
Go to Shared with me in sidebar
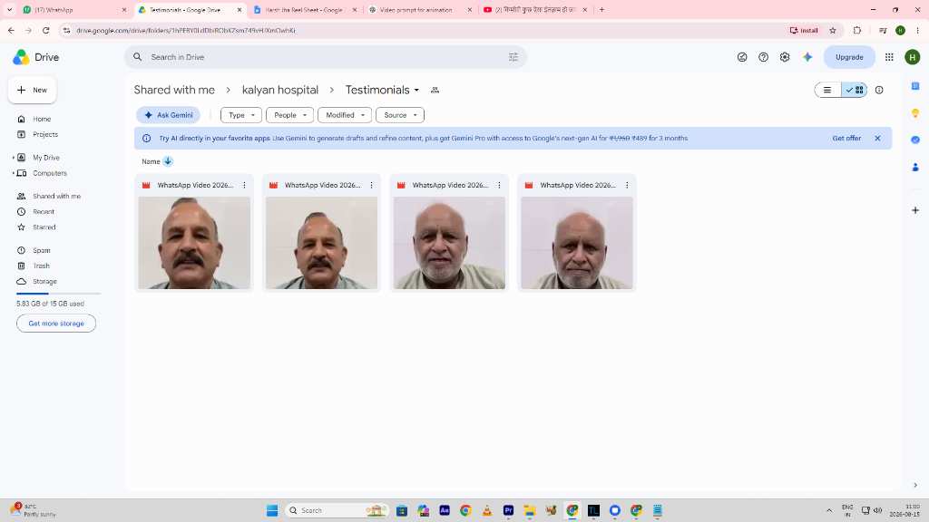pyautogui.click(x=56, y=196)
